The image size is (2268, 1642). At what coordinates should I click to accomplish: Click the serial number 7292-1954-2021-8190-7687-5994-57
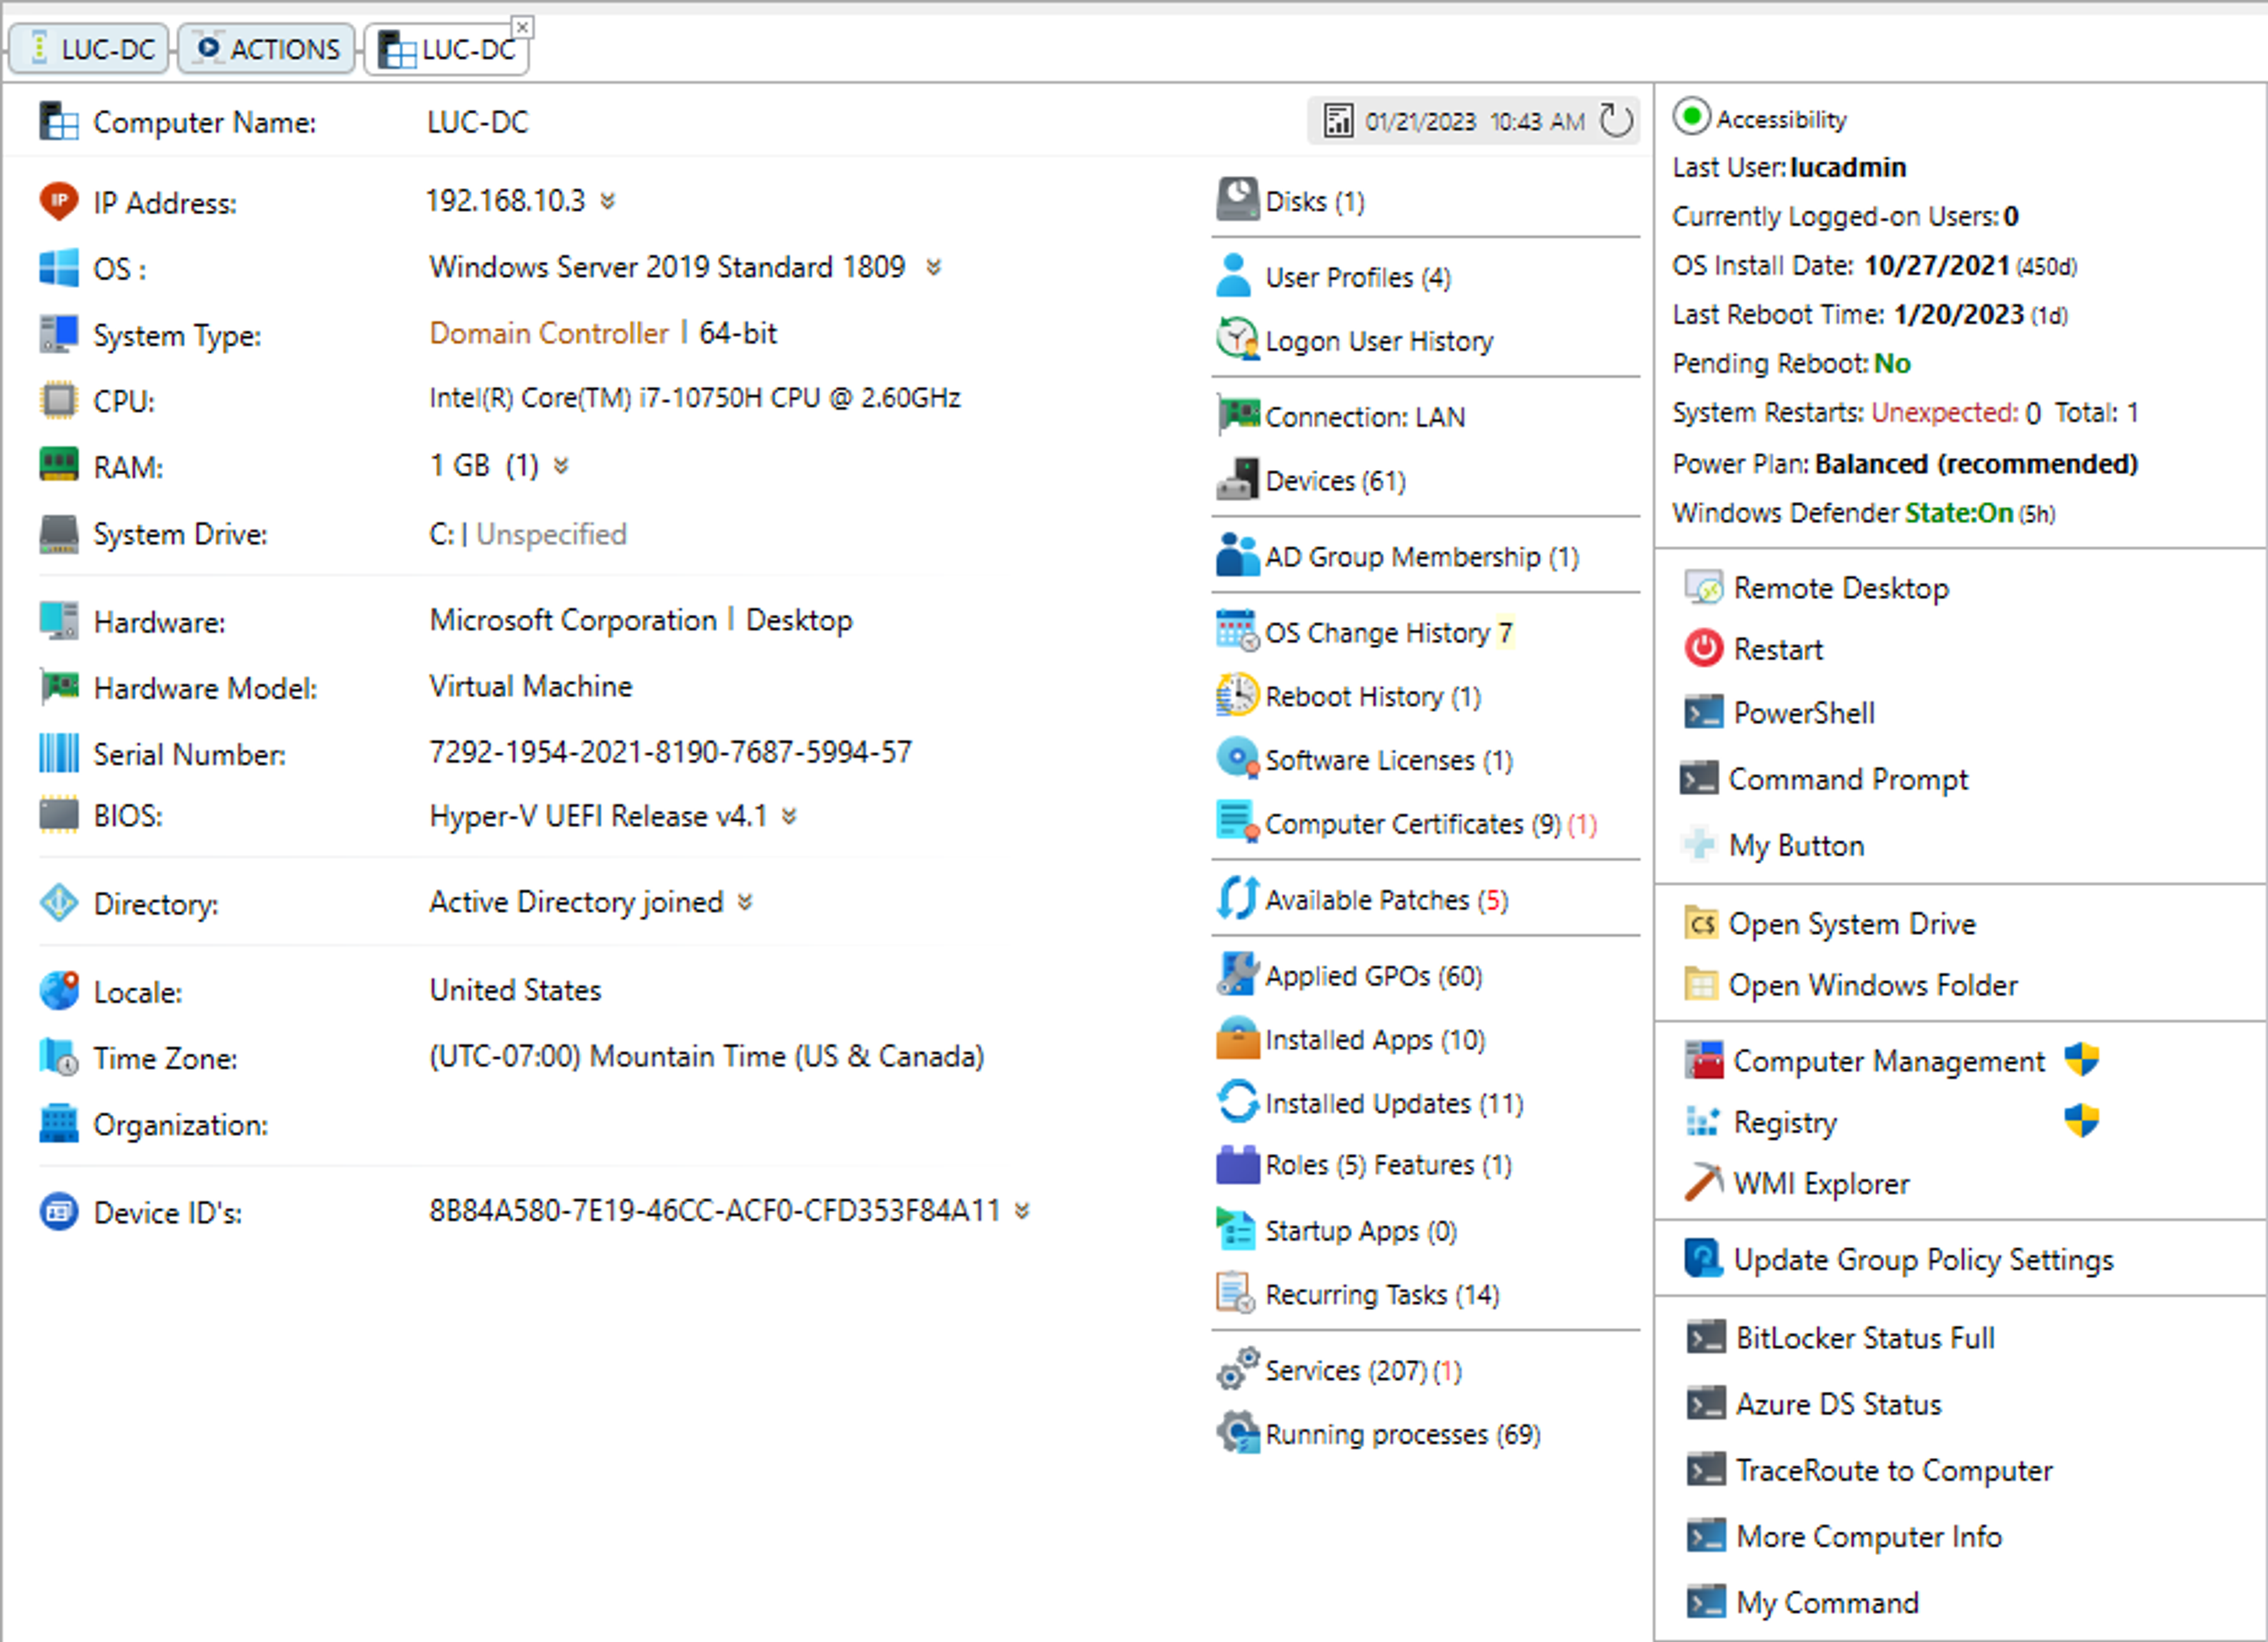point(671,753)
